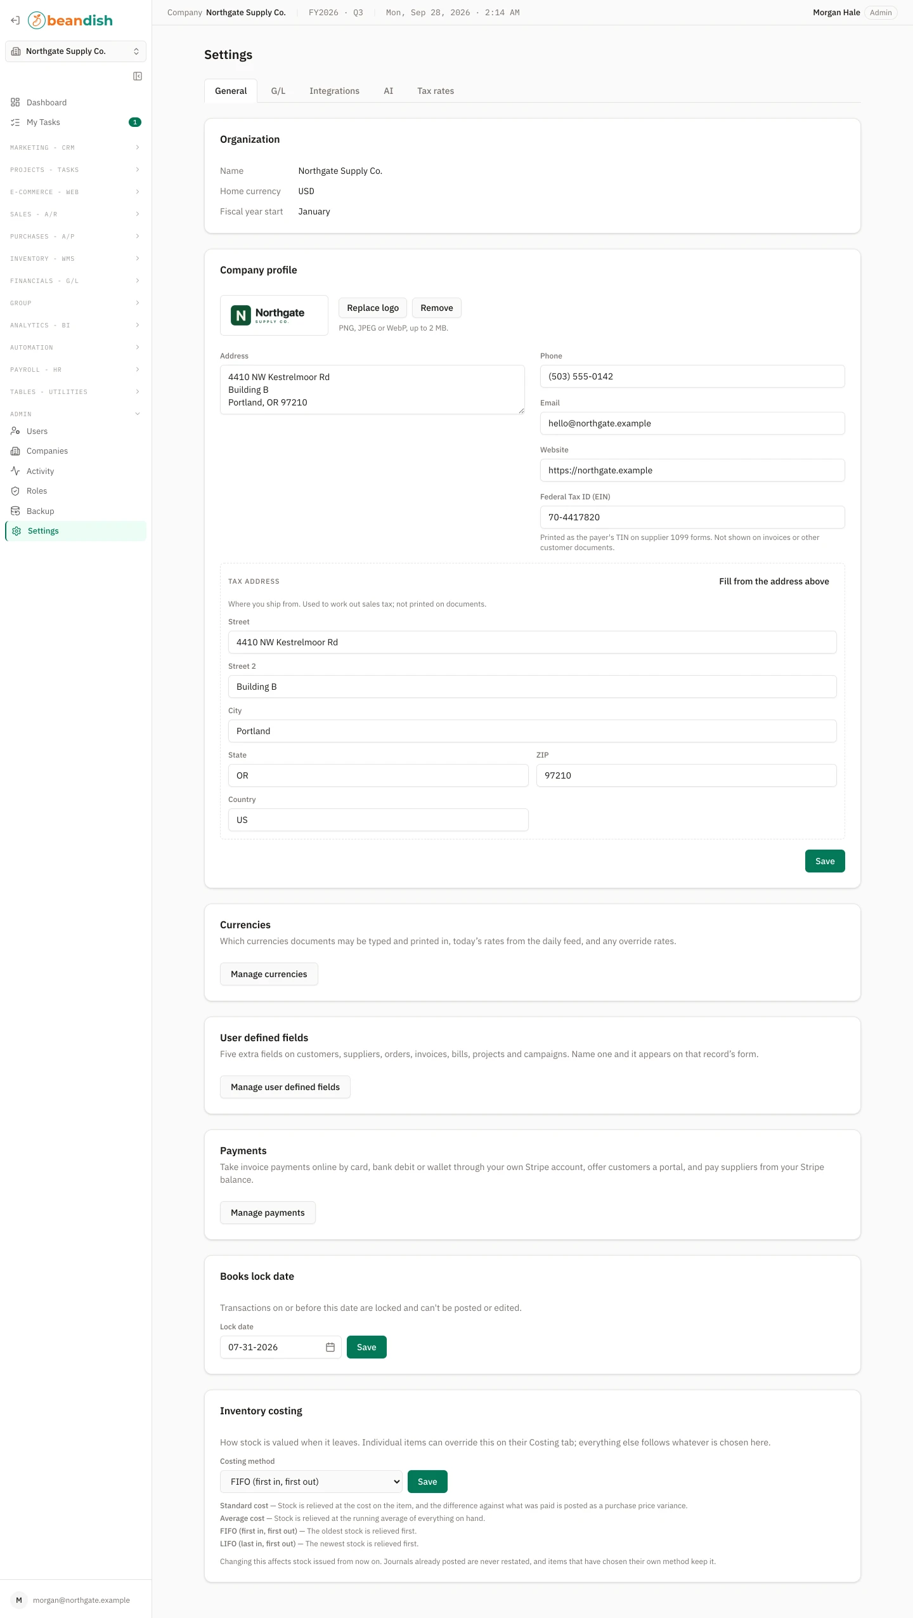Expand the Payroll - HR section

coord(75,370)
